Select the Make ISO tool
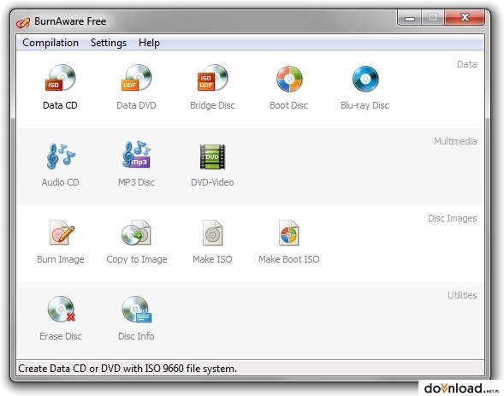The height and width of the screenshot is (396, 504). 212,233
